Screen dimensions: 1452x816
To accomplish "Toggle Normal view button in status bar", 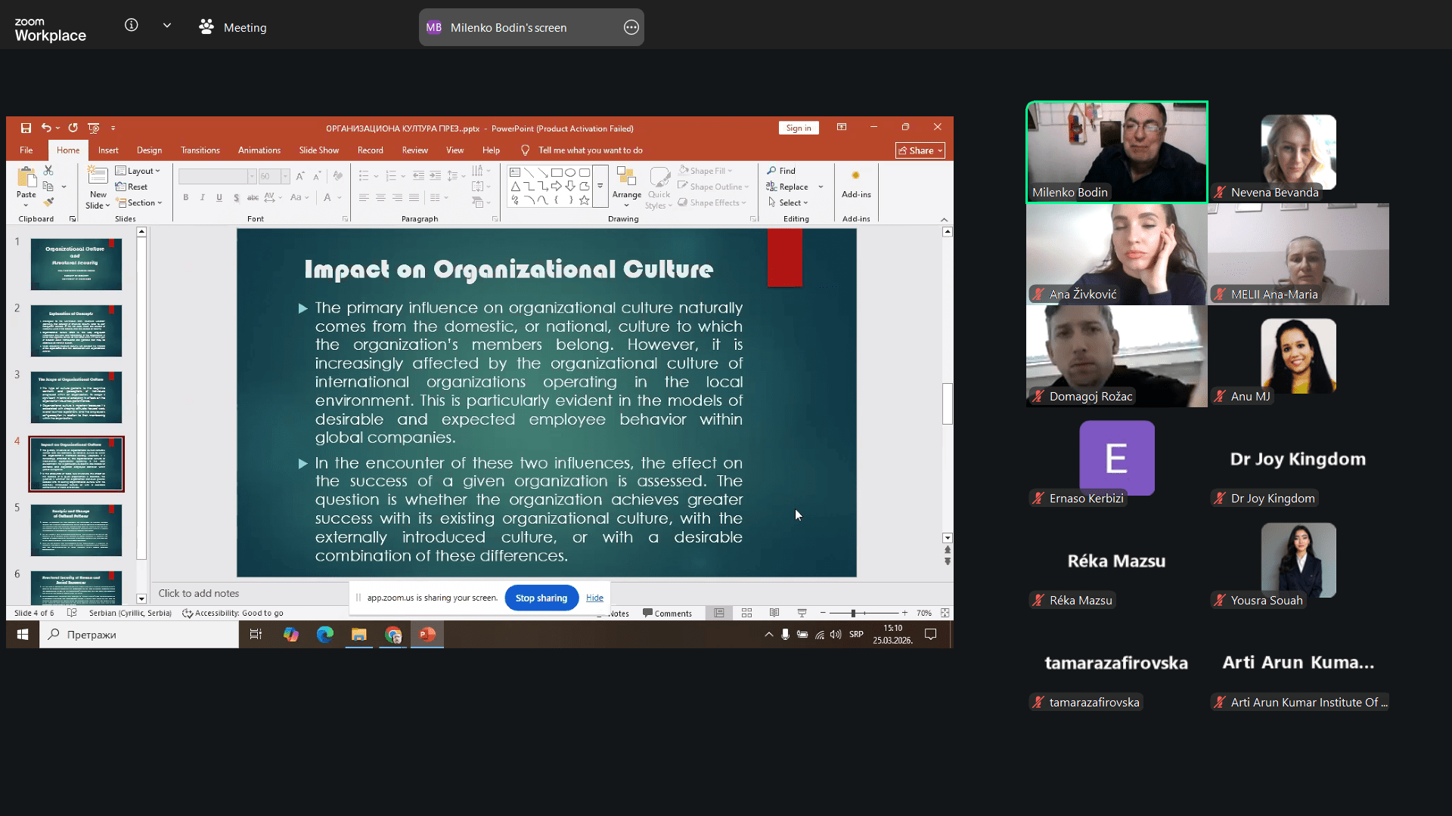I will click(719, 613).
